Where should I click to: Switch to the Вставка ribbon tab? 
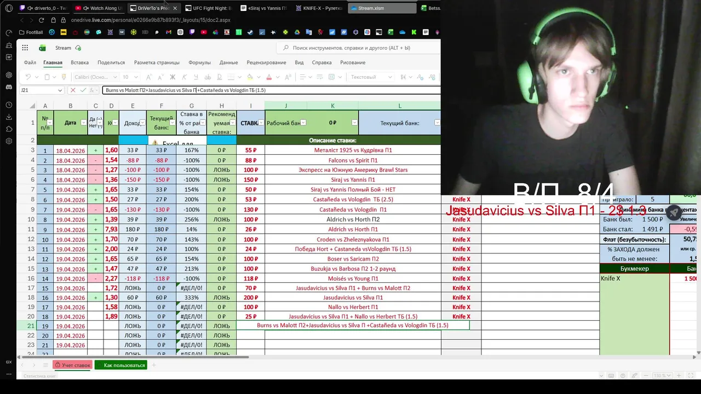pos(79,62)
